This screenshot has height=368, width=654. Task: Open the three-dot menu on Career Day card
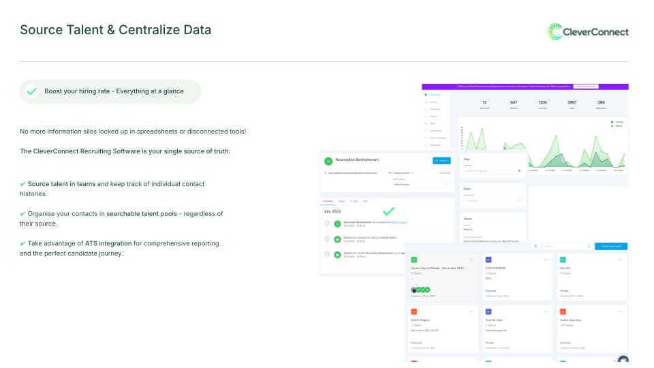coord(471,260)
